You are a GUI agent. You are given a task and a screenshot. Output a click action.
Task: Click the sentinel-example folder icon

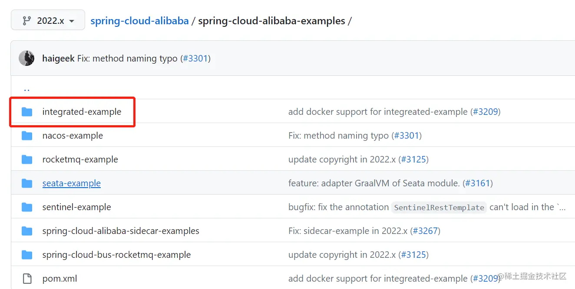(x=27, y=207)
